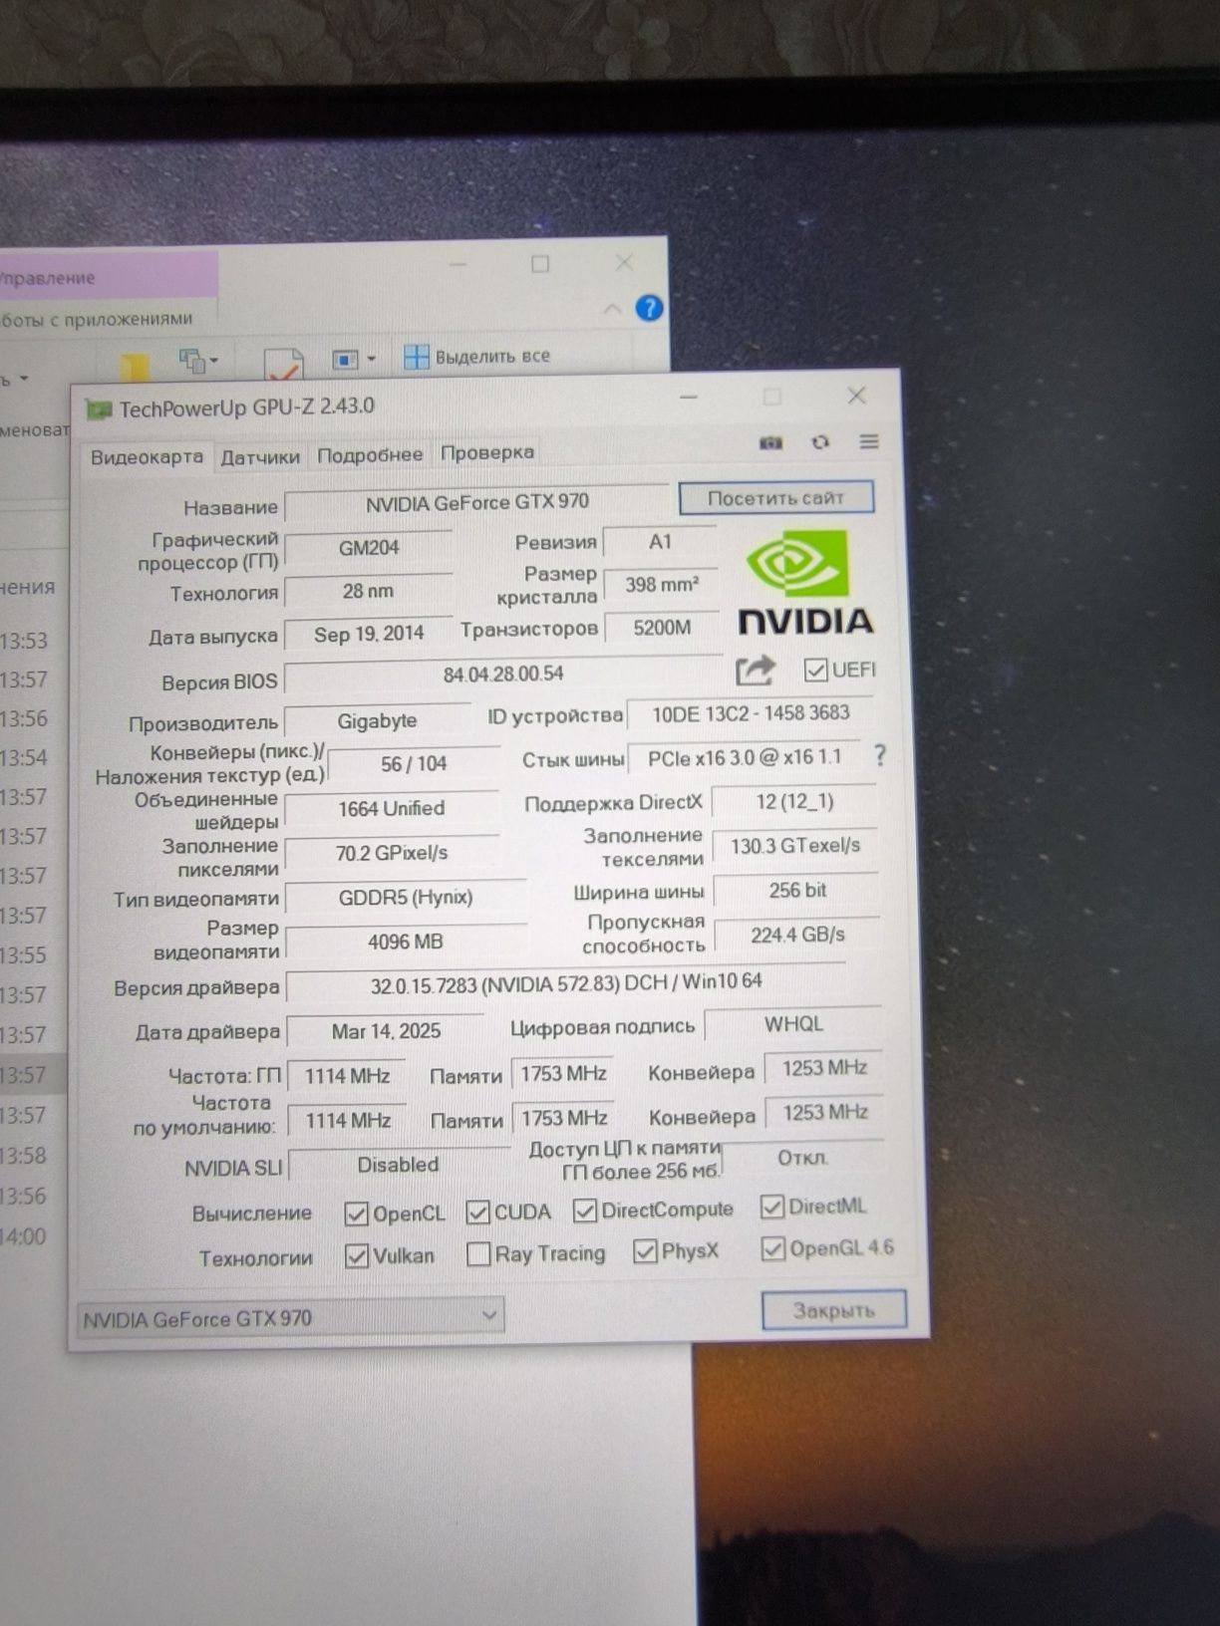This screenshot has height=1626, width=1220.
Task: Click the '12 (12_1)' DirectX support value
Action: (795, 802)
